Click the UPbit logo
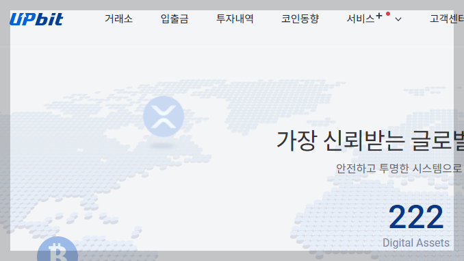Screen dimensions: 464x261 tap(36, 19)
